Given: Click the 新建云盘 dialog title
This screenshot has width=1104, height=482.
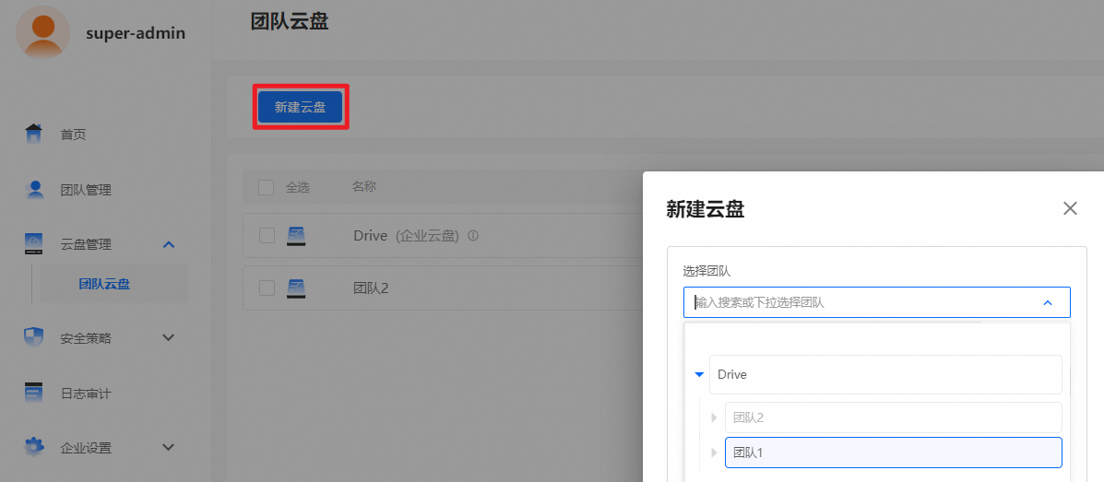Looking at the screenshot, I should 706,209.
